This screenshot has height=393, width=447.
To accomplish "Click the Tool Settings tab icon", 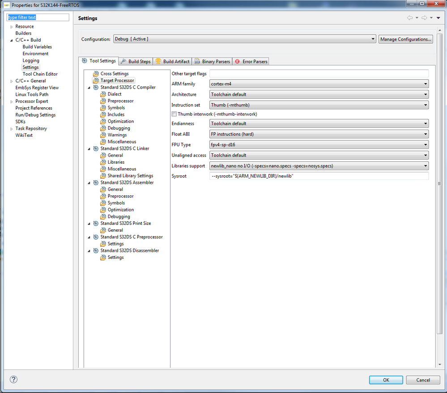I will coord(85,61).
